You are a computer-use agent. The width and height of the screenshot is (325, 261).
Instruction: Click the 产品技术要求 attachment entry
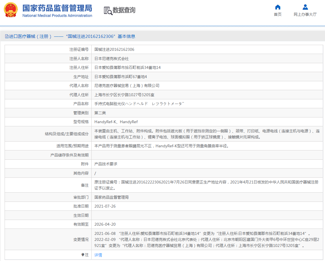(106, 164)
